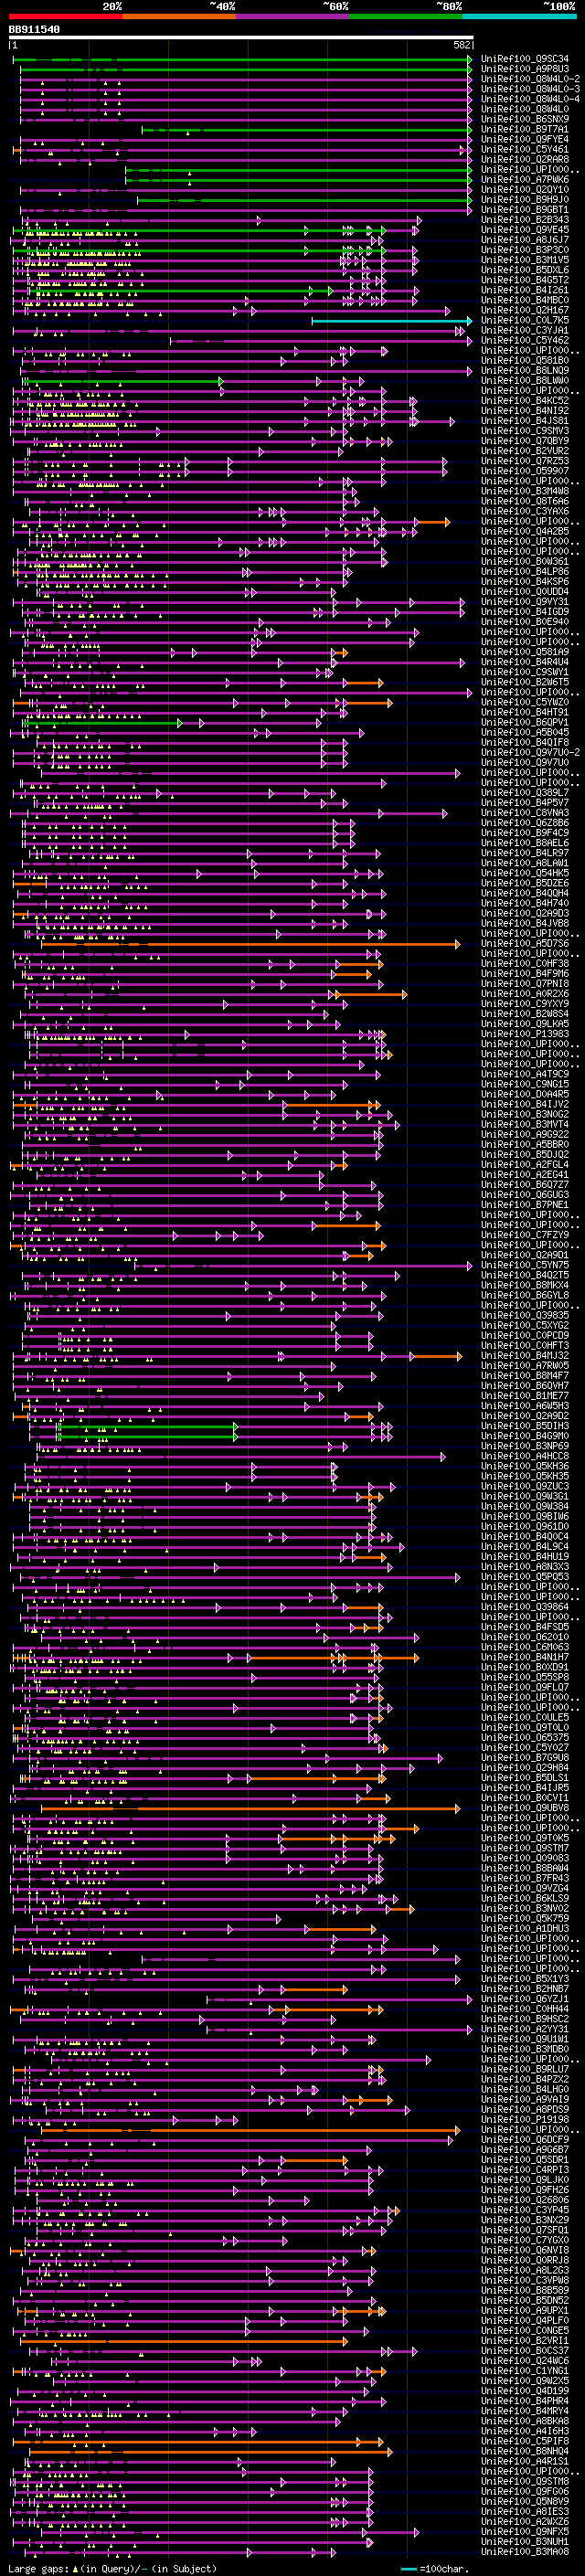Click the green alignment bar of Q9SC34

pos(243,59)
